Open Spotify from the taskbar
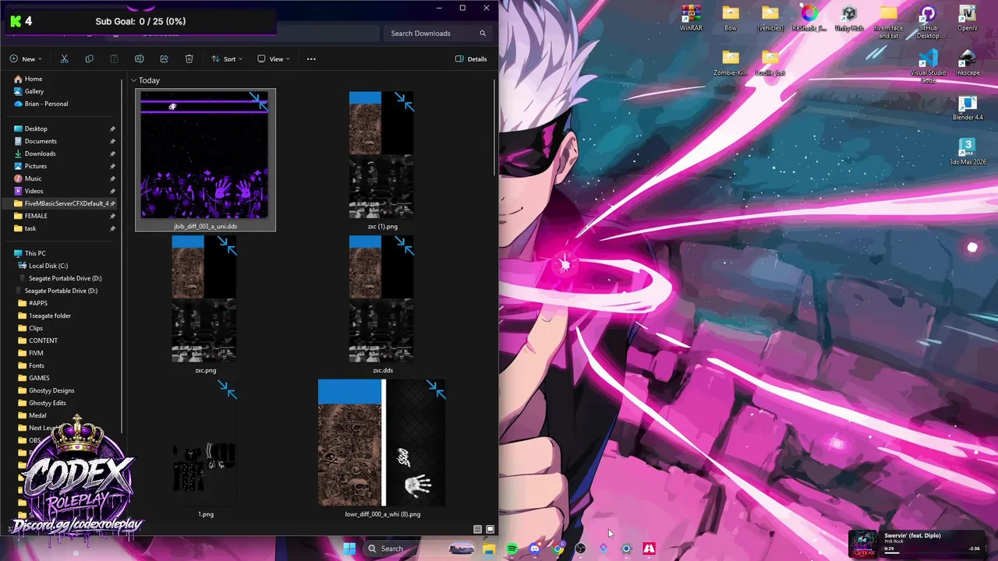The width and height of the screenshot is (998, 561). (512, 549)
